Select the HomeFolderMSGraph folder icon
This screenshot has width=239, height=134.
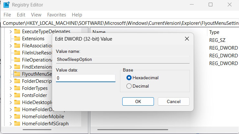pyautogui.click(x=17, y=123)
